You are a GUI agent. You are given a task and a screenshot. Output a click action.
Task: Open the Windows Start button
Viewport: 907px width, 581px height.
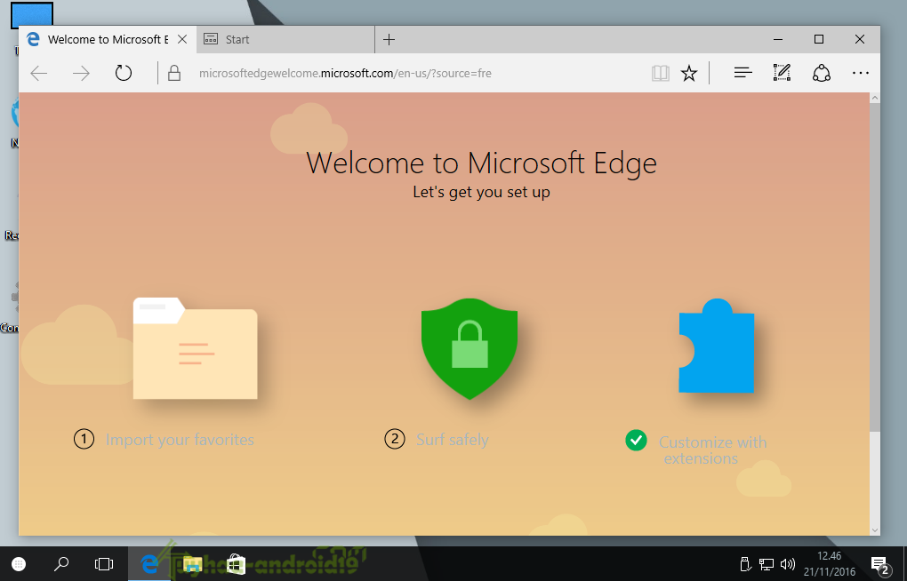(19, 564)
